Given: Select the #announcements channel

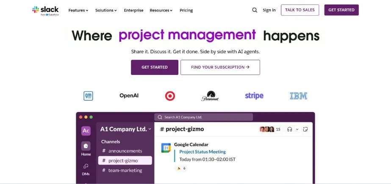Looking at the screenshot, I should tap(125, 151).
